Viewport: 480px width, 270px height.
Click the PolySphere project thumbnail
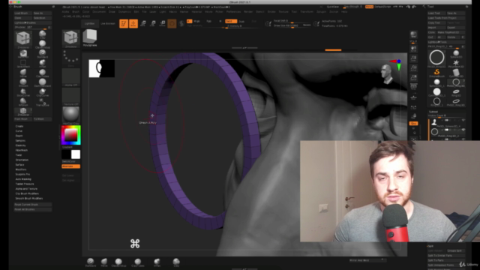90,37
